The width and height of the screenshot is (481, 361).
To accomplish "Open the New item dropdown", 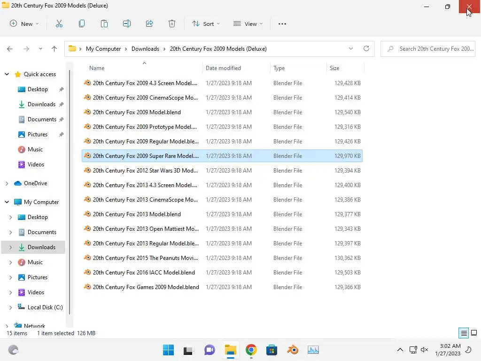I will 24,24.
